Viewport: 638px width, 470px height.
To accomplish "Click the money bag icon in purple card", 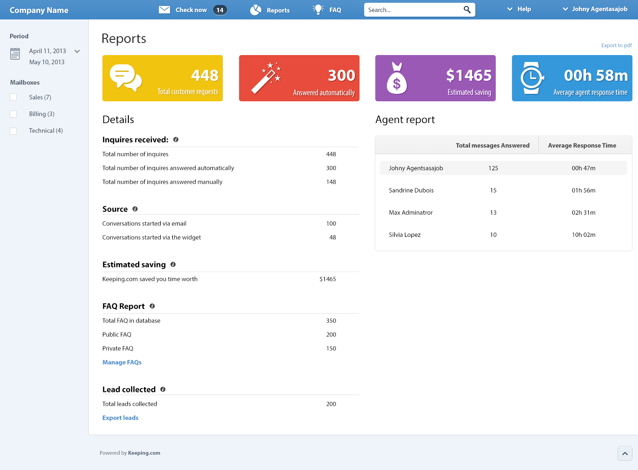I will (397, 78).
